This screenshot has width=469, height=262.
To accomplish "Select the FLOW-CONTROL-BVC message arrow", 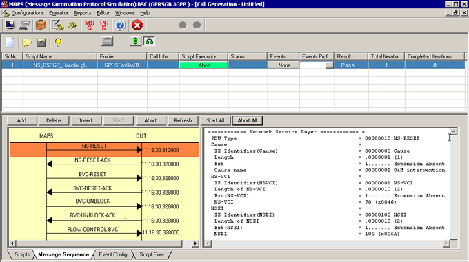I will [x=94, y=232].
